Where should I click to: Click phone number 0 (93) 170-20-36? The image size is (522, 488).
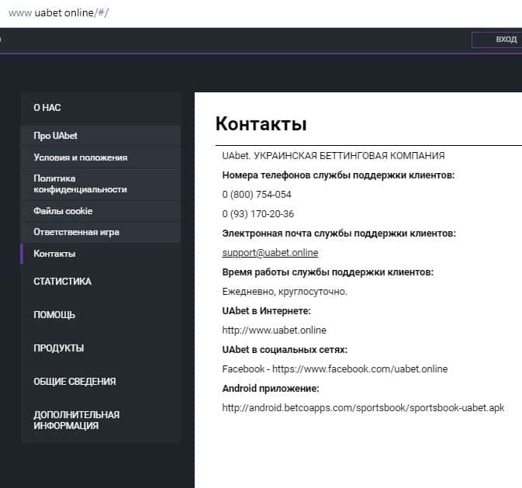click(258, 214)
